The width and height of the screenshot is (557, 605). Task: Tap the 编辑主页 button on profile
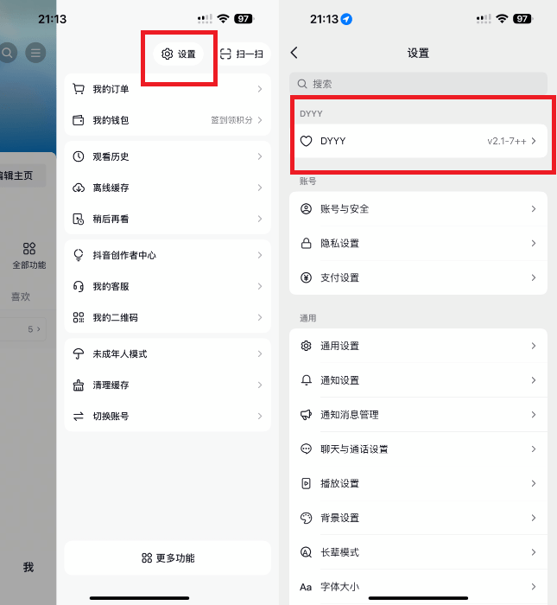[22, 175]
